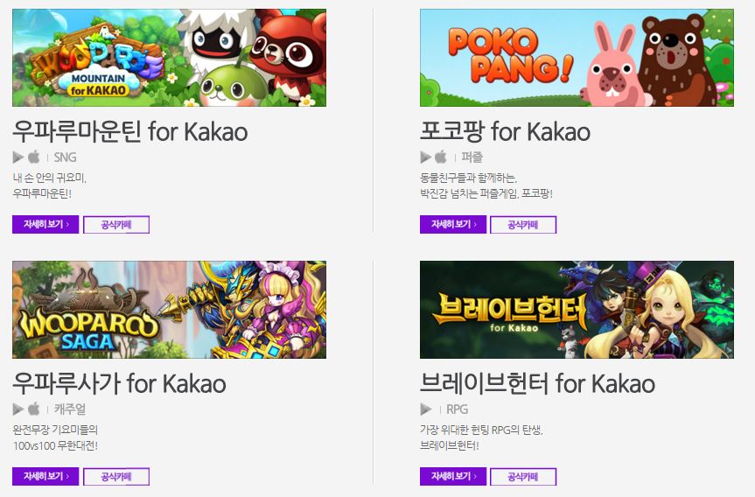
Task: Open 자세히 보기 for 우파루마운틴
Action: click(45, 224)
